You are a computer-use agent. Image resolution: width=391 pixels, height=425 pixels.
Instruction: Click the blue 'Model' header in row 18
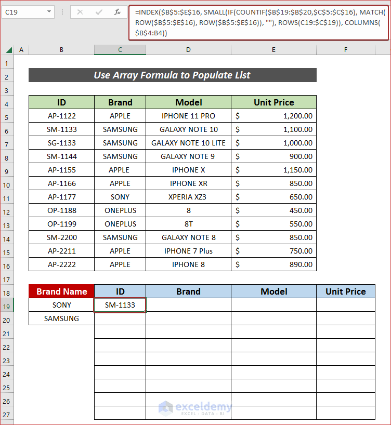point(273,291)
